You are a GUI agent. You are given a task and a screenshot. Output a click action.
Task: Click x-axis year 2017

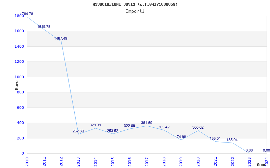click(x=147, y=162)
